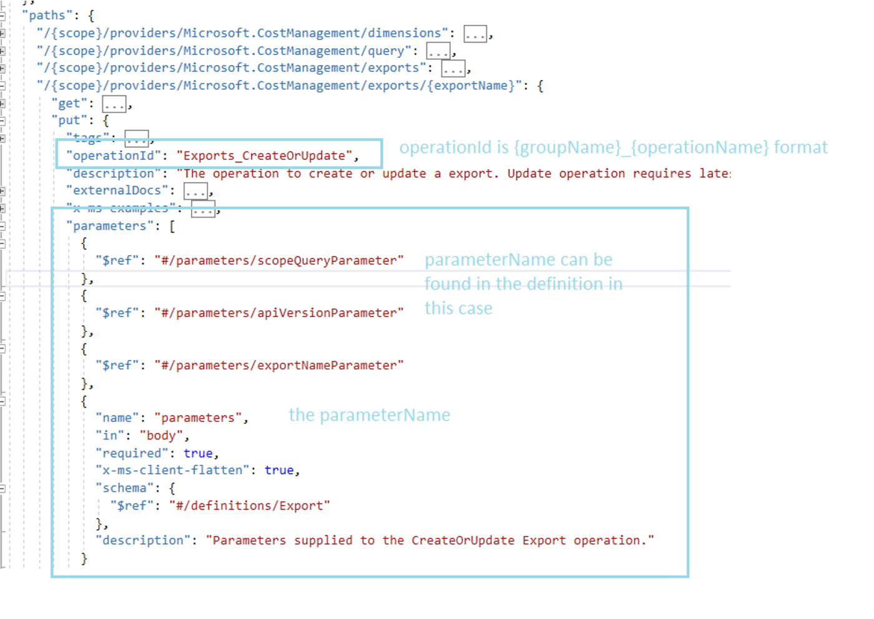Expand the ... box after "x-ms-examples"
874x619 pixels.
(x=203, y=208)
